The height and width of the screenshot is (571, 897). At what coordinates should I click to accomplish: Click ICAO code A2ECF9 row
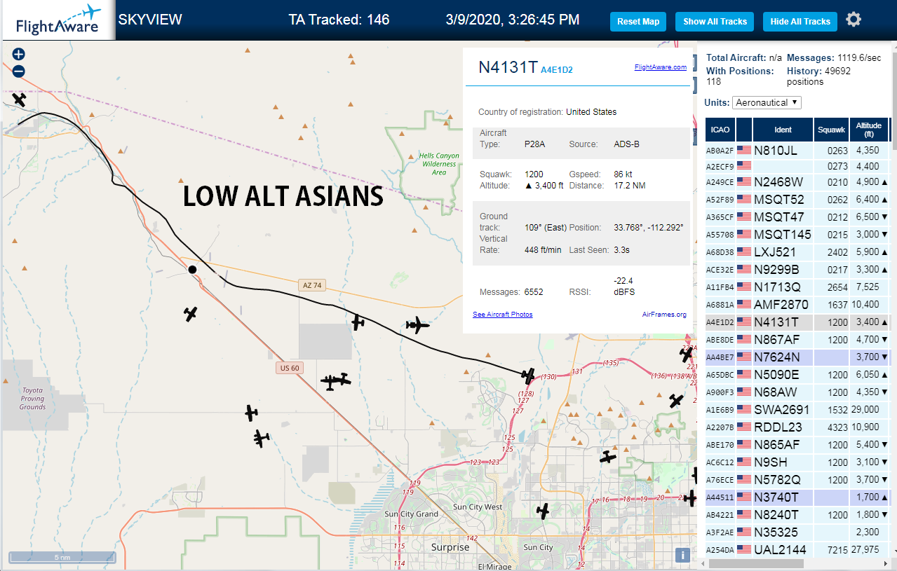pos(797,166)
